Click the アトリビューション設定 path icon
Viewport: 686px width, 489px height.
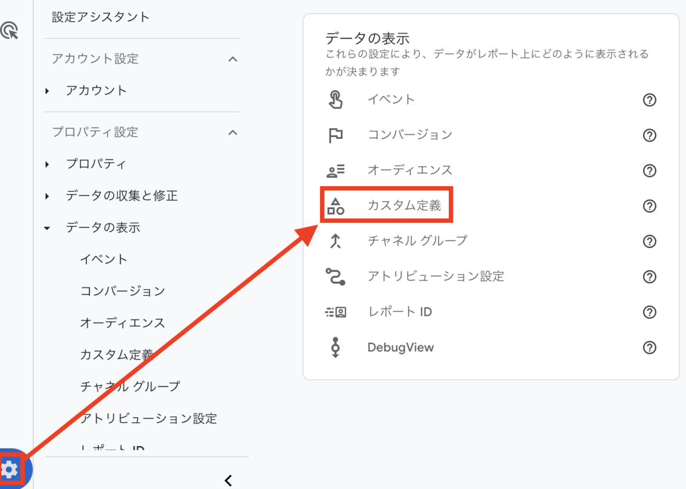point(336,276)
